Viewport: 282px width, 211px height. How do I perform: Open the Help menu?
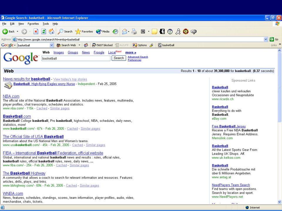point(55,24)
